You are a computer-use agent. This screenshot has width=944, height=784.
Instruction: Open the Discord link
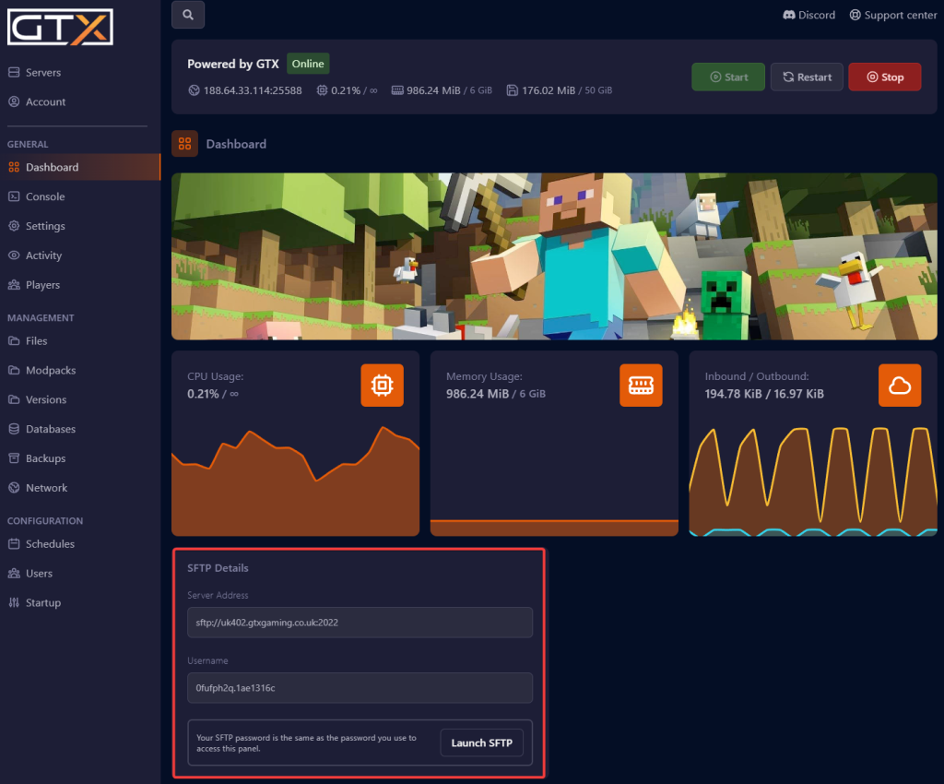tap(809, 15)
